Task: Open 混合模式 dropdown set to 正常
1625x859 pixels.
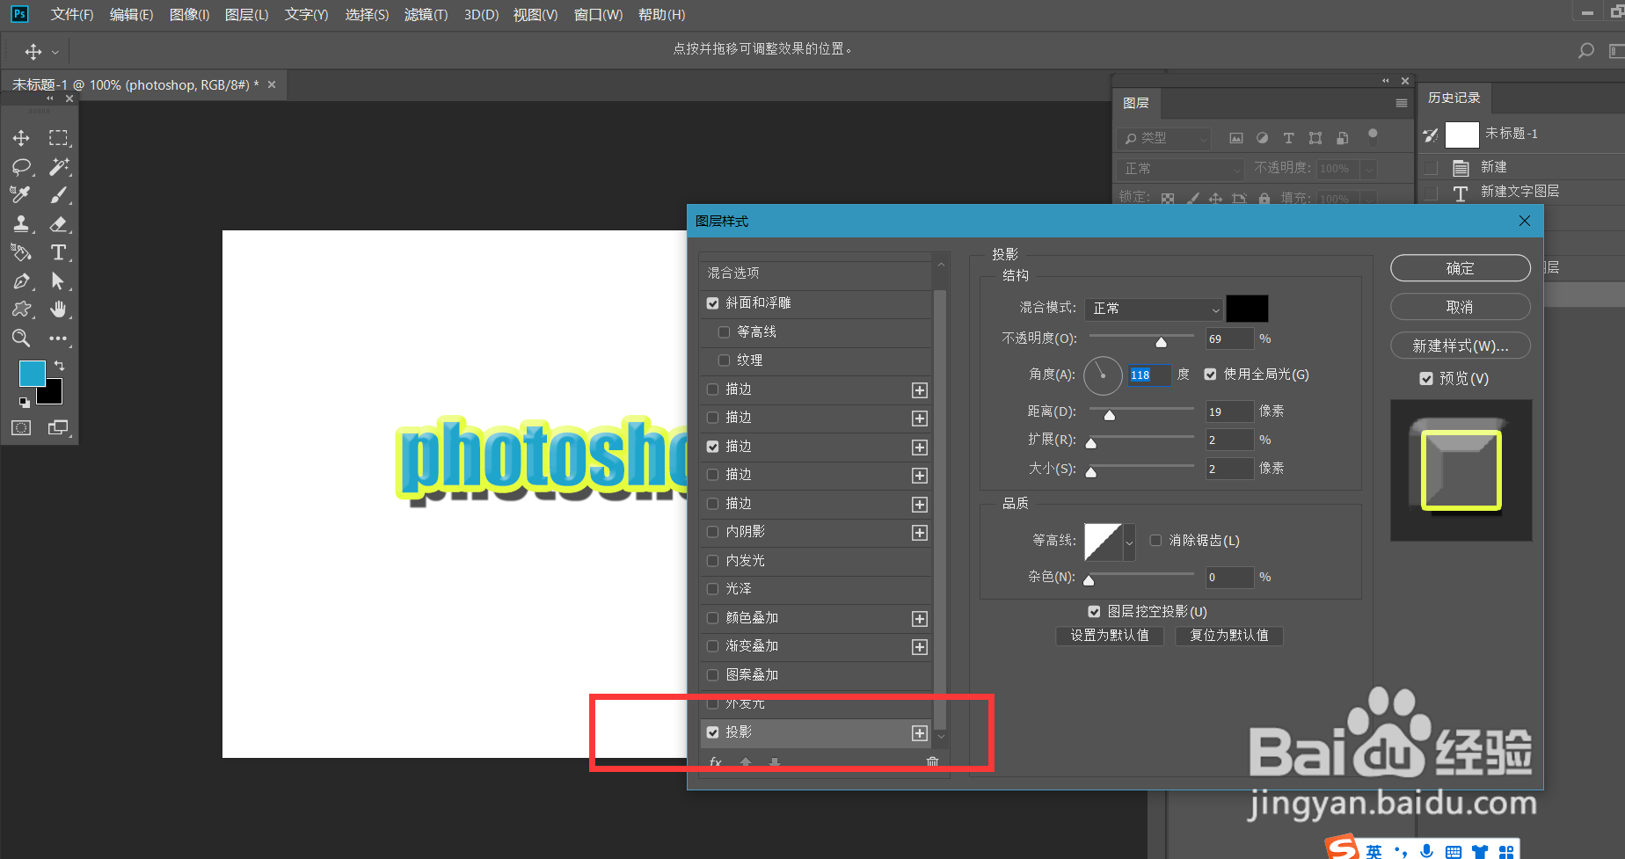Action: click(1154, 309)
